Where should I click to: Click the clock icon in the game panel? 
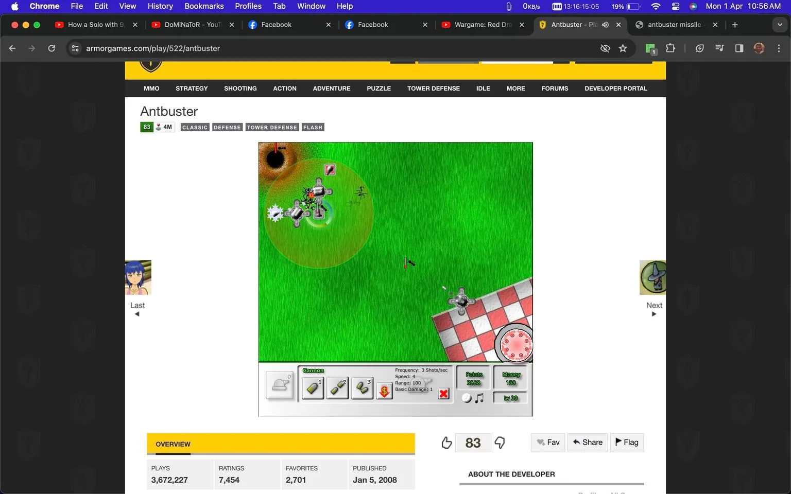(467, 397)
